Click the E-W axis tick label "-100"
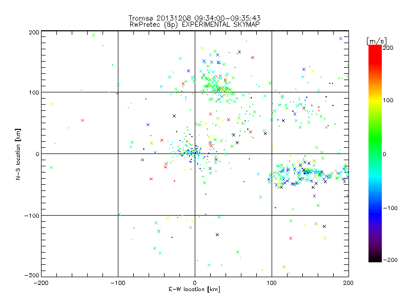410x308 pixels. tap(118, 283)
